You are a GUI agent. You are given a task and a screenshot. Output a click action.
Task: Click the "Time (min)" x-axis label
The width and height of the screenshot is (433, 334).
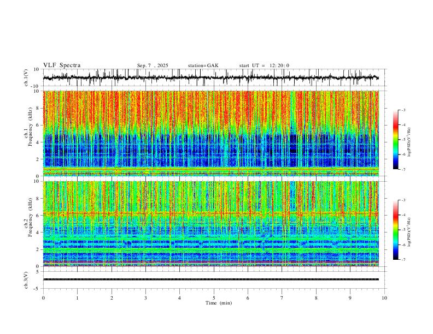219,303
